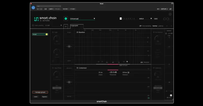Click the link chain icon in header

[x=170, y=9]
